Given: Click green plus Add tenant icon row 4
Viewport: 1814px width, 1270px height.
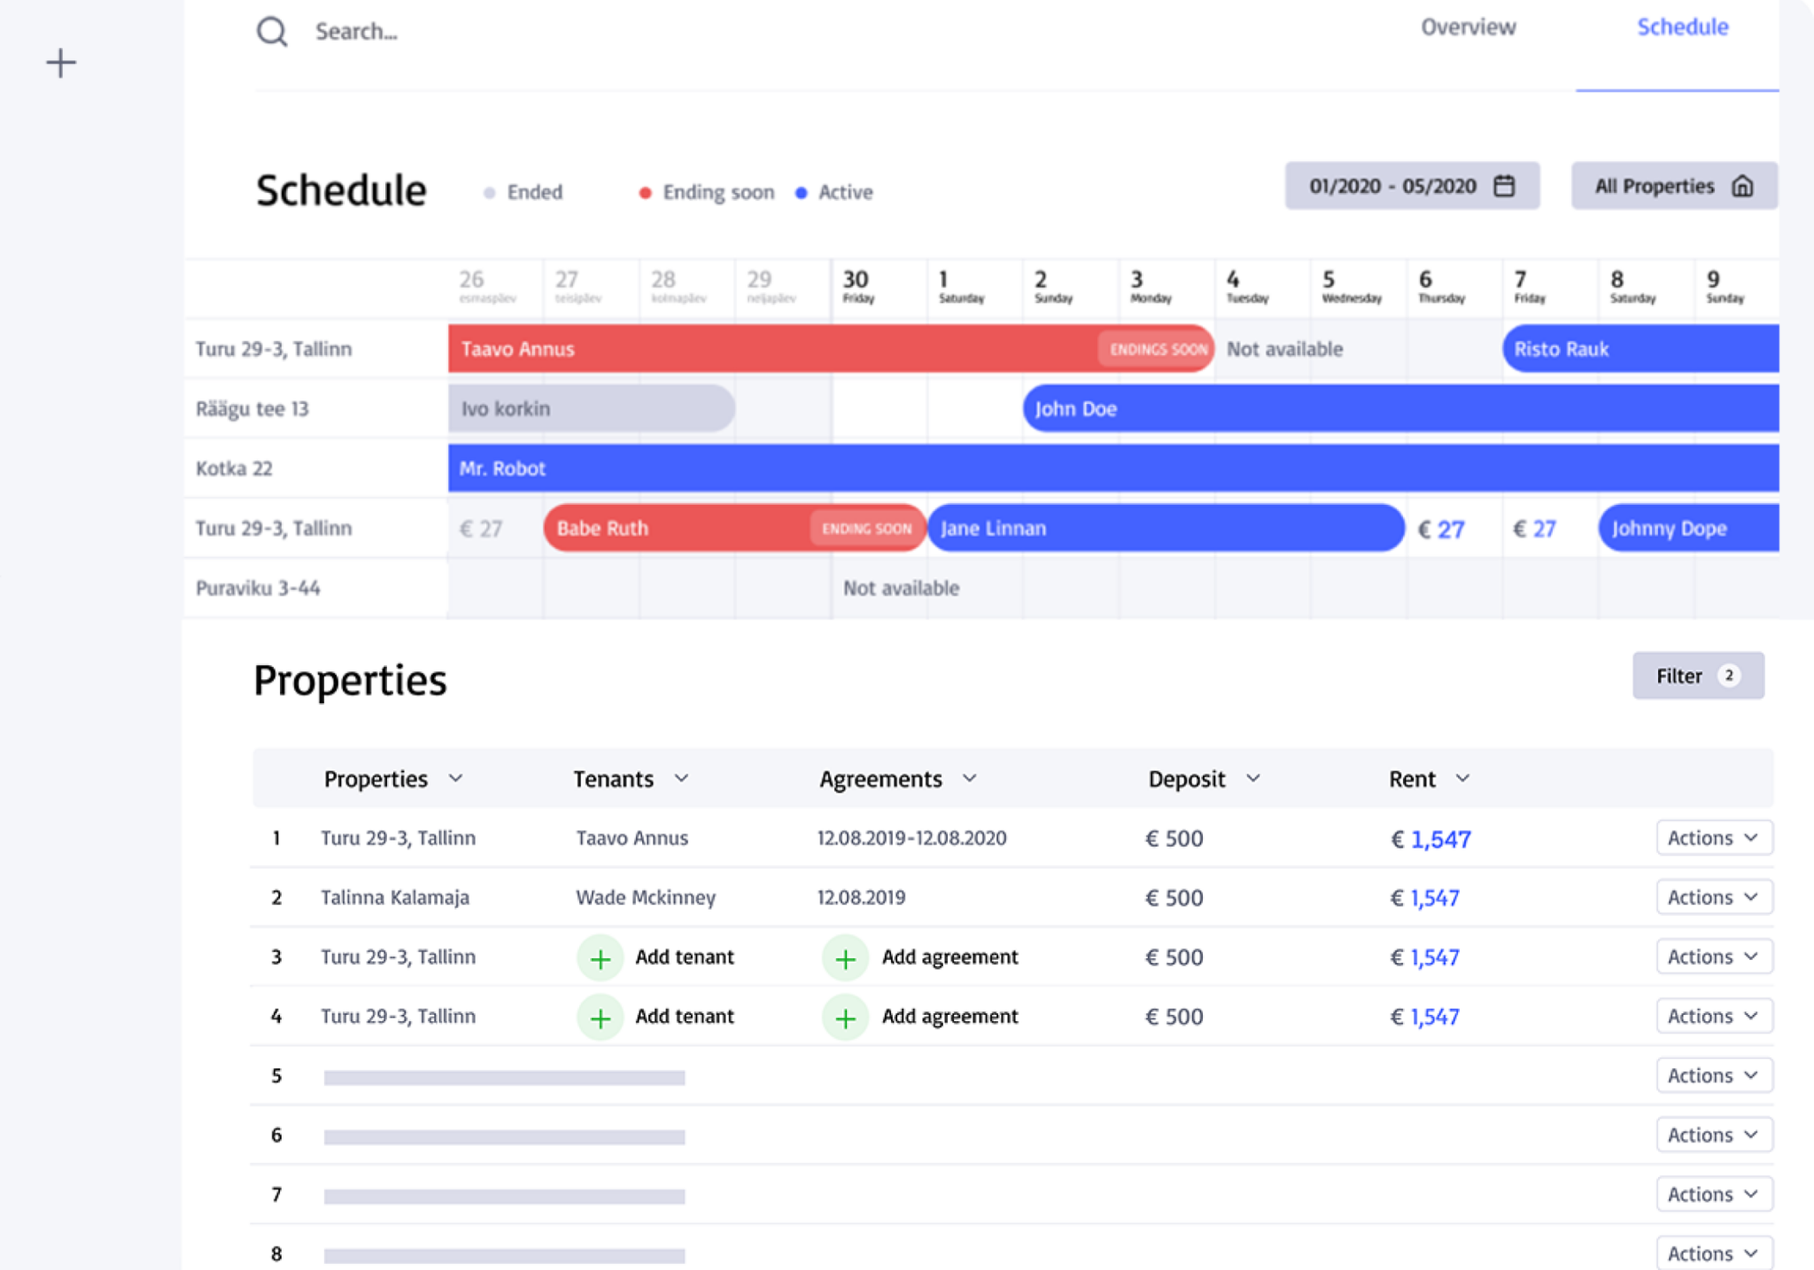Looking at the screenshot, I should (601, 1018).
